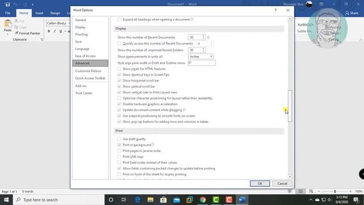Decrease Recent Folders count with spinner down
The height and width of the screenshot is (205, 364).
point(204,51)
